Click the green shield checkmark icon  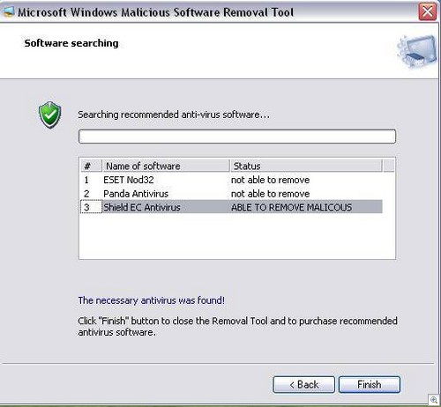tap(50, 115)
